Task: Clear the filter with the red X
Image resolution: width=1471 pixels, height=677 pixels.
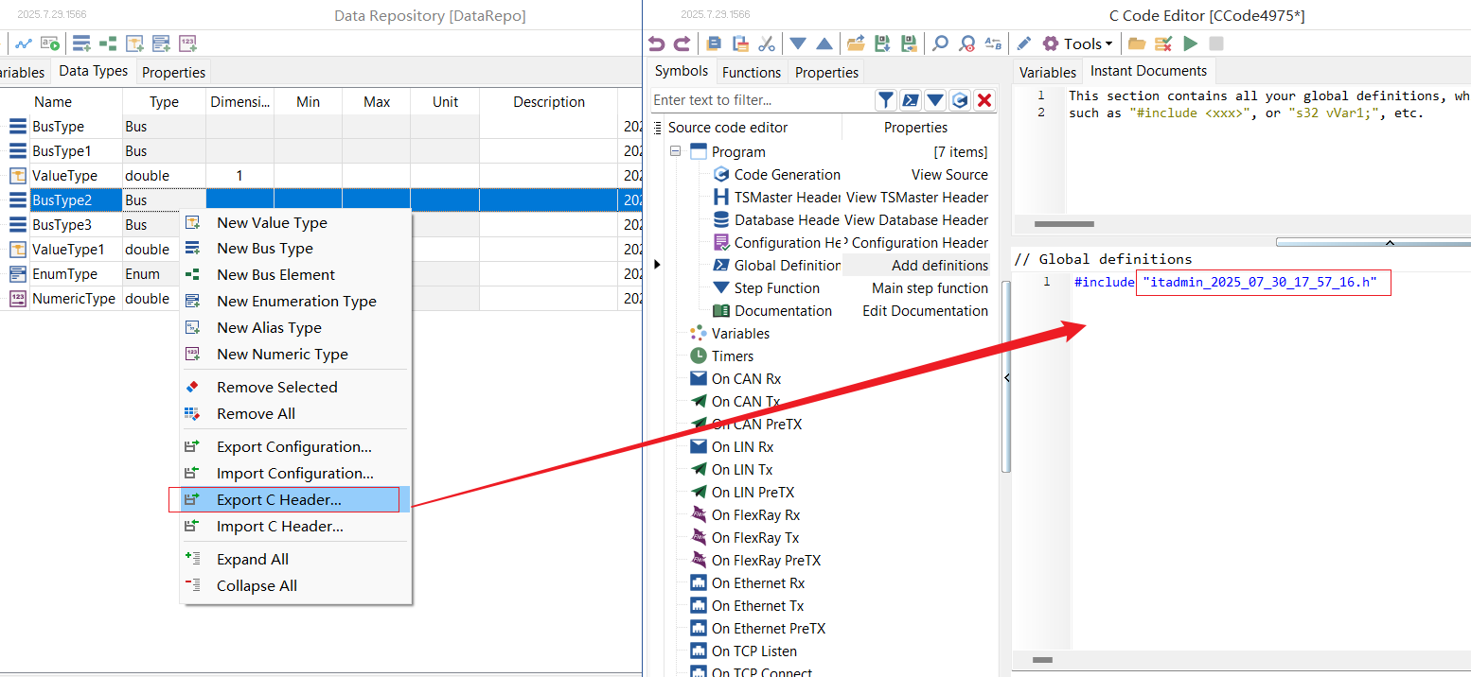Action: coord(984,100)
